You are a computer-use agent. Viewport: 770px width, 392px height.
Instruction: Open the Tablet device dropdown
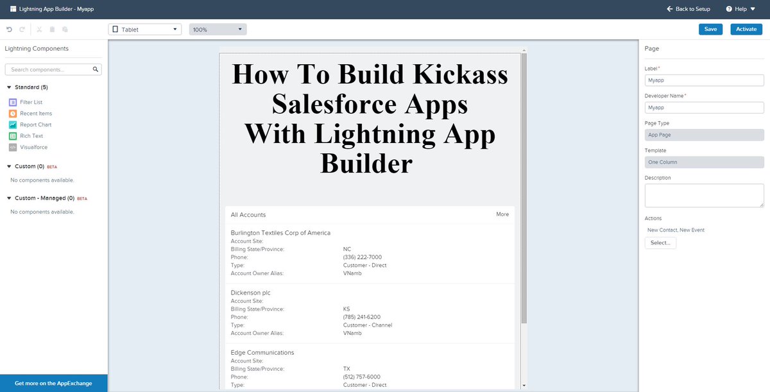point(145,30)
